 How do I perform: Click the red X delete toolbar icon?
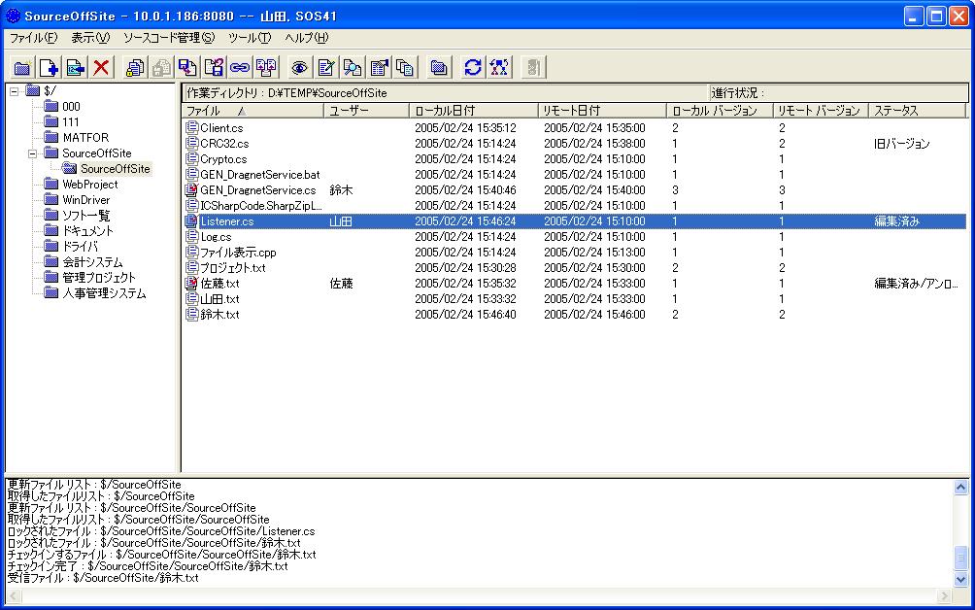[101, 67]
